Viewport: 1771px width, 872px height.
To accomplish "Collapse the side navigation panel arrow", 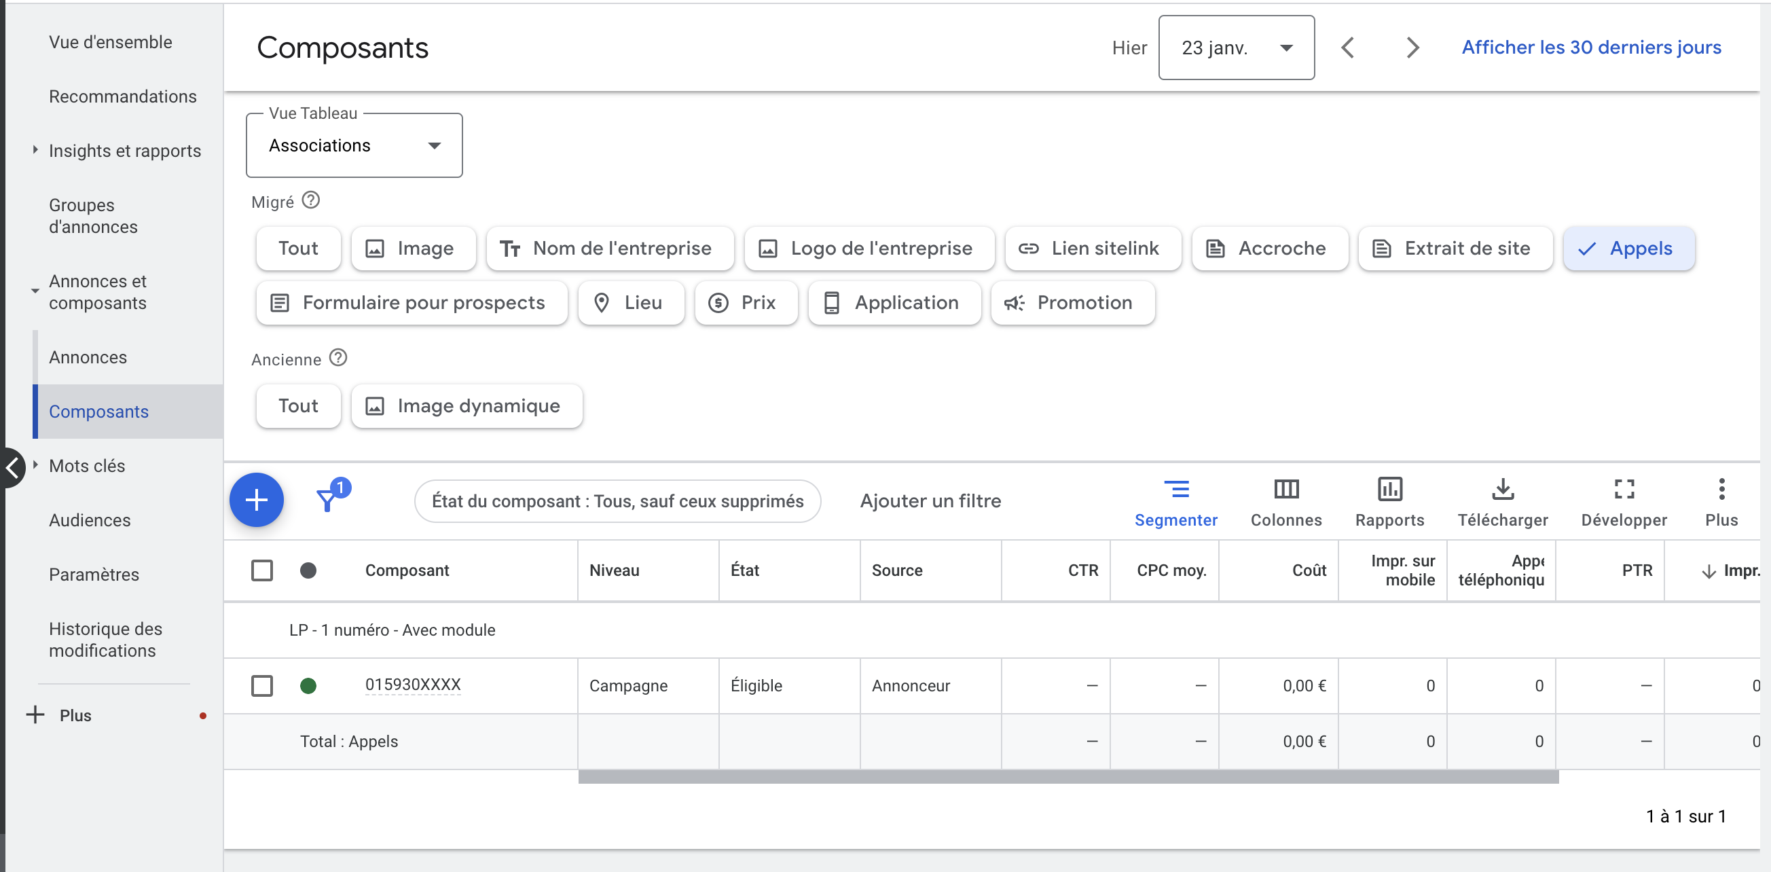I will click(x=12, y=468).
